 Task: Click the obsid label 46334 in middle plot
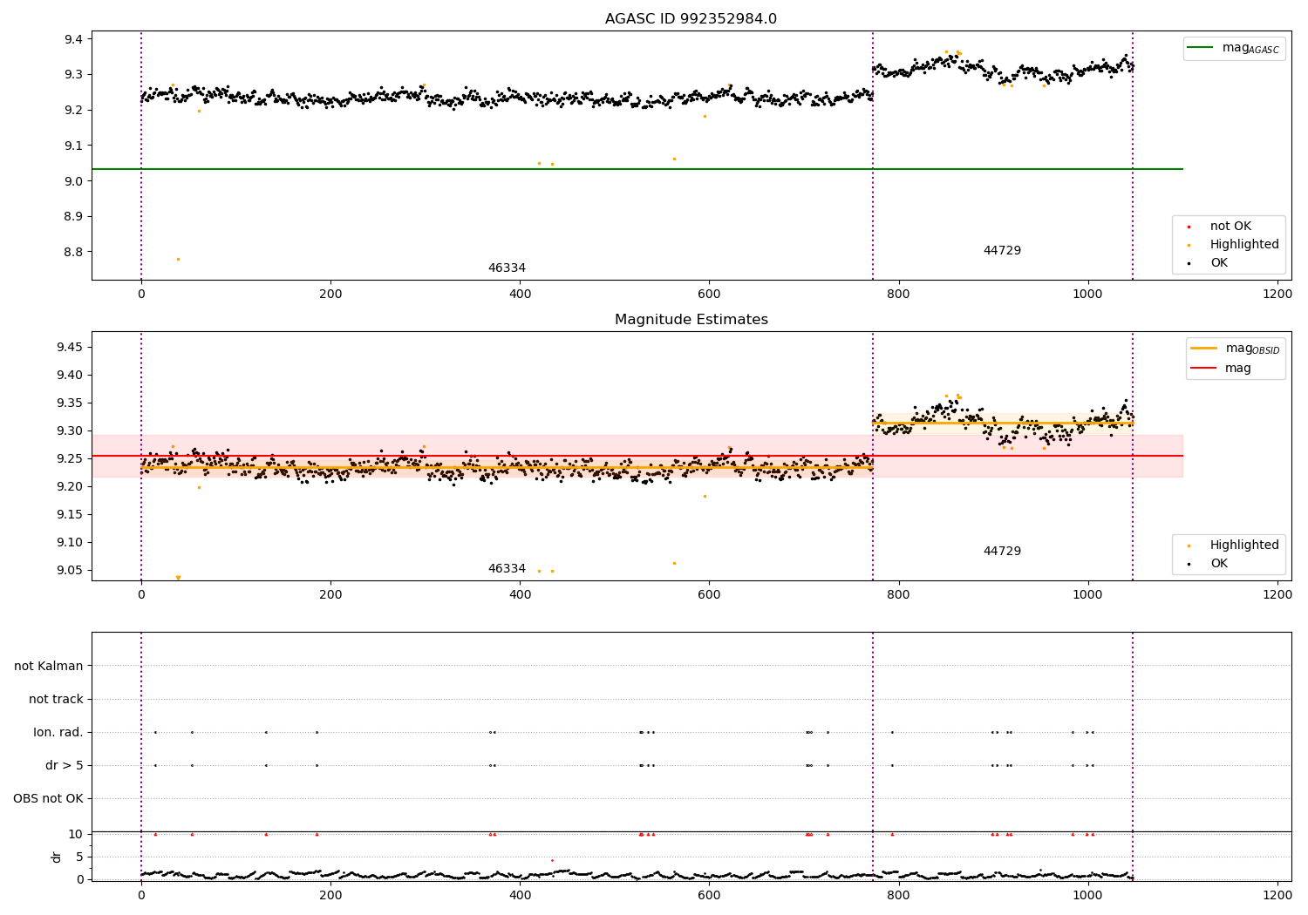(x=507, y=569)
